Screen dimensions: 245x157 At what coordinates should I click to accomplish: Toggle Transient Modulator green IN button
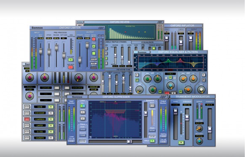coord(181,142)
